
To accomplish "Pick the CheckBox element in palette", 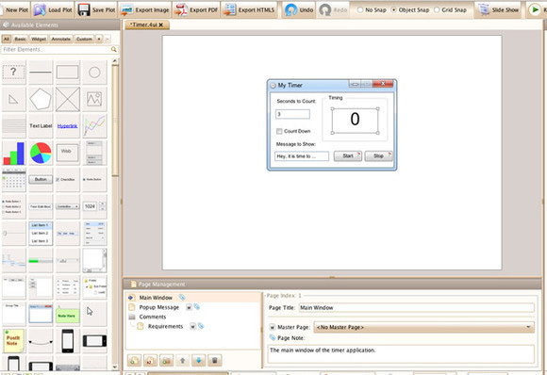I will 67,179.
